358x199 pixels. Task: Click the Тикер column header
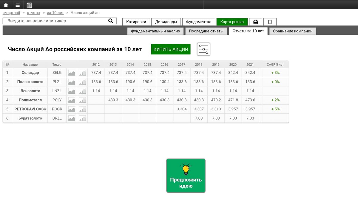pos(57,65)
